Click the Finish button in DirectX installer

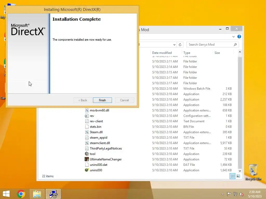pos(102,100)
